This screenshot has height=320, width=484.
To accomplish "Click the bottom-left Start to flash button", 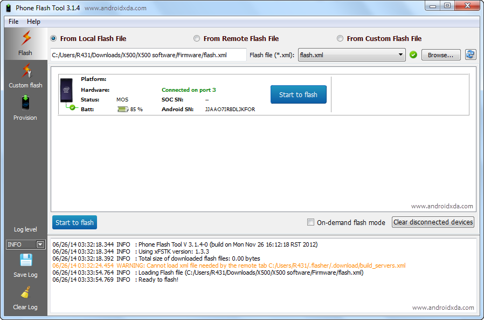I will tap(74, 222).
